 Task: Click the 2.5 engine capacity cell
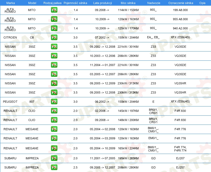[x=75, y=167]
